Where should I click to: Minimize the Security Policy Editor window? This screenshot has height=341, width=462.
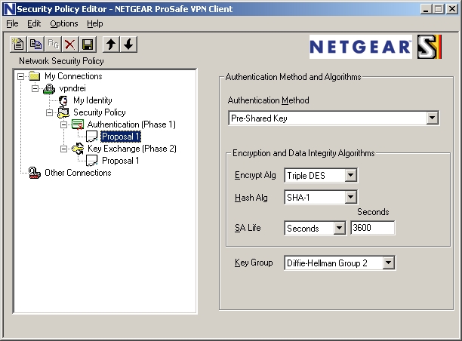(x=426, y=9)
